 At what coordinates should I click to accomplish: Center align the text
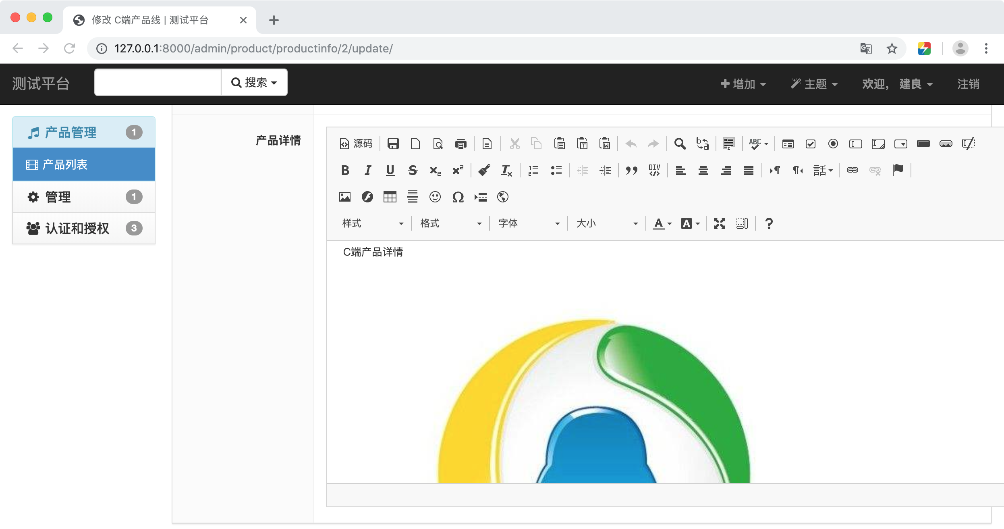(x=703, y=170)
